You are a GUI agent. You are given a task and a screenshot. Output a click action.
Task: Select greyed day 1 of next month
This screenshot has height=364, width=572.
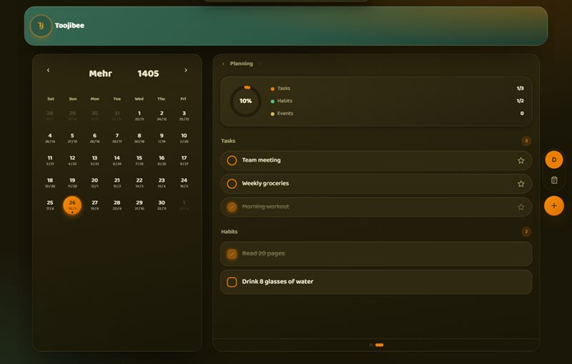[x=184, y=205]
